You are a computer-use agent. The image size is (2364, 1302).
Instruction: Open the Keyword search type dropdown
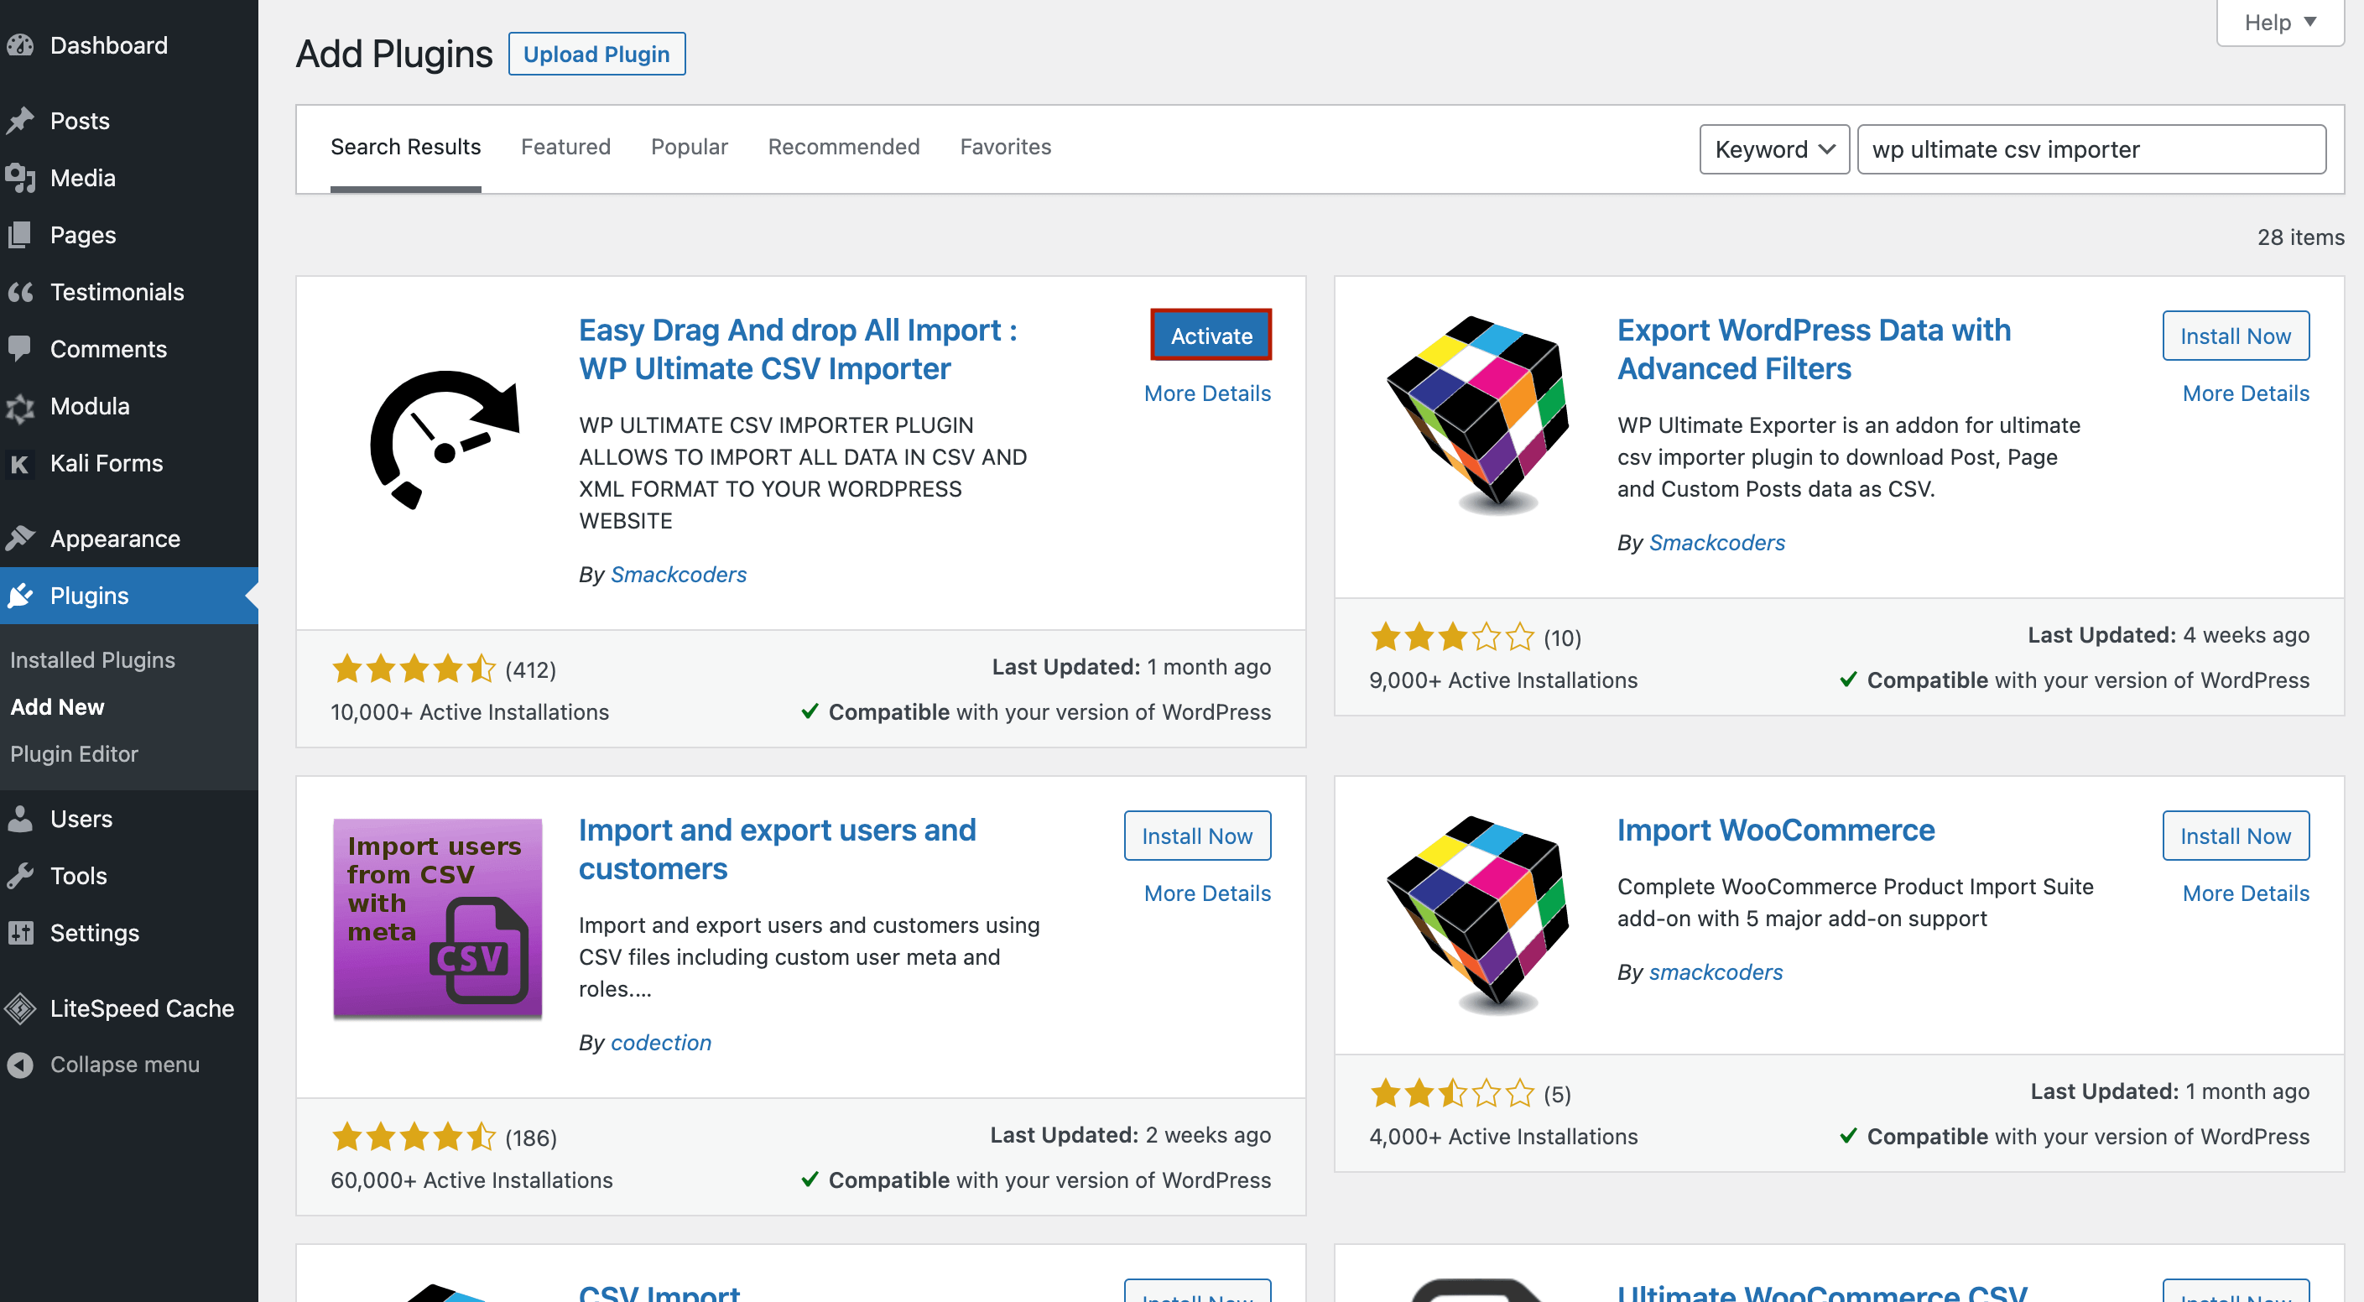click(1774, 148)
